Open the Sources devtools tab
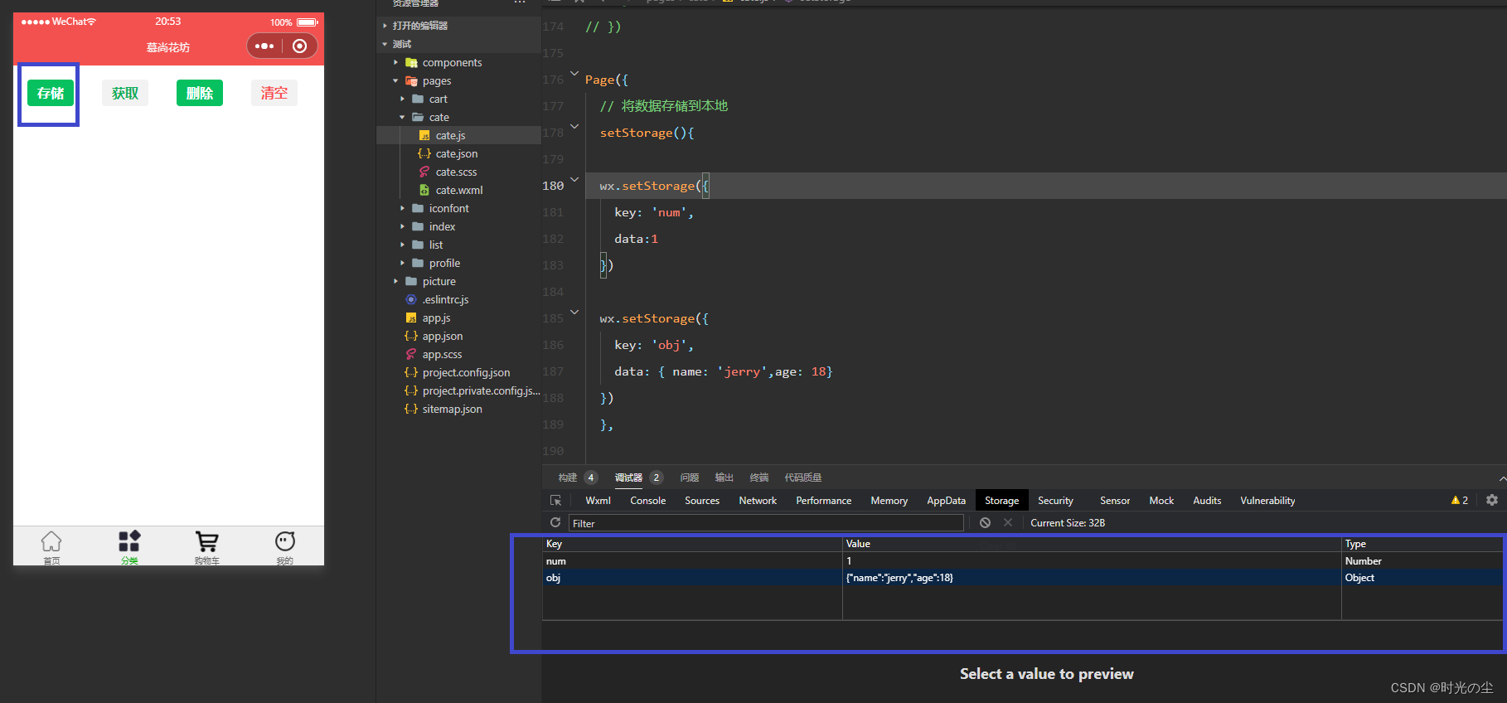 coord(702,501)
